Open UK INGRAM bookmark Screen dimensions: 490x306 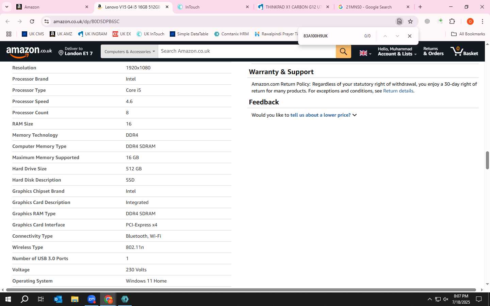[93, 34]
